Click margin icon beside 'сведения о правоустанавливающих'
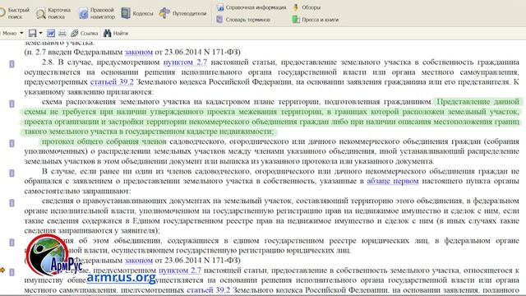The height and width of the screenshot is (296, 526). pos(12,203)
